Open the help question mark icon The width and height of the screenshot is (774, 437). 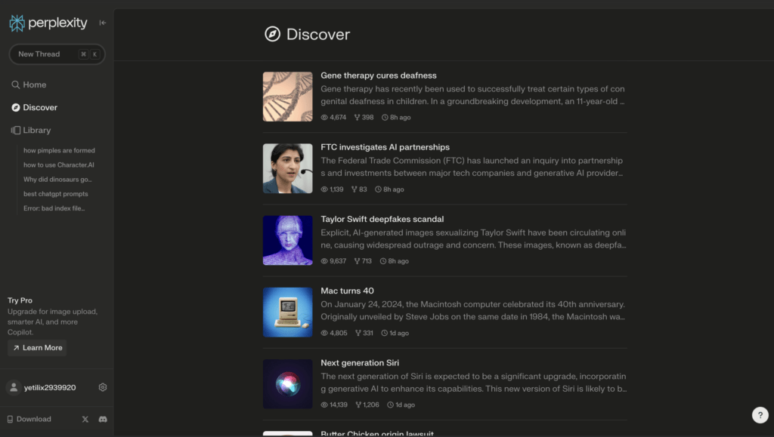[x=760, y=414]
